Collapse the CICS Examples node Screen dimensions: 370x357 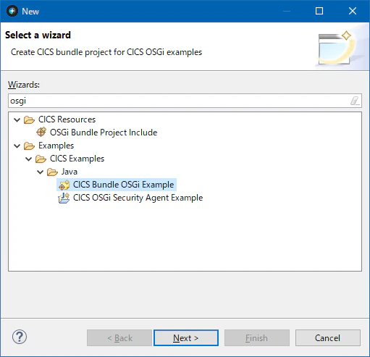click(28, 159)
